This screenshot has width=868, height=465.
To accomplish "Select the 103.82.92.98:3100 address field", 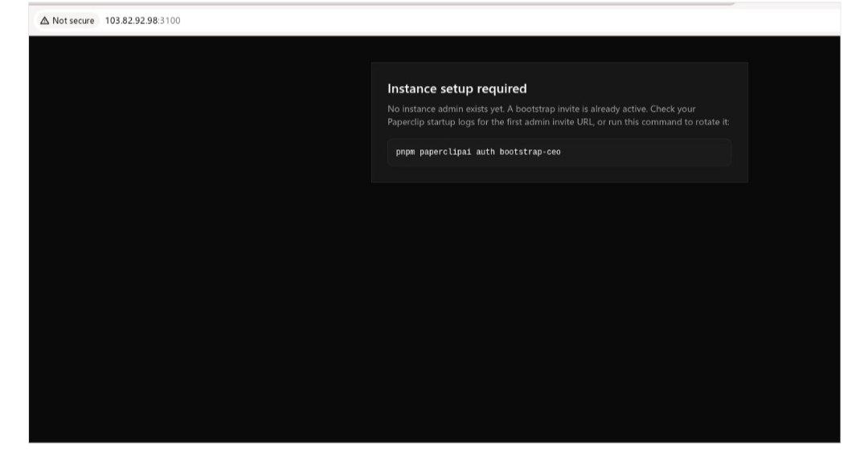I will tap(143, 20).
